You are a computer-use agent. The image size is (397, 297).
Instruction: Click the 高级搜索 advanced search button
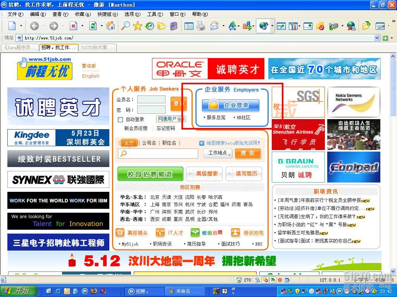(204, 174)
